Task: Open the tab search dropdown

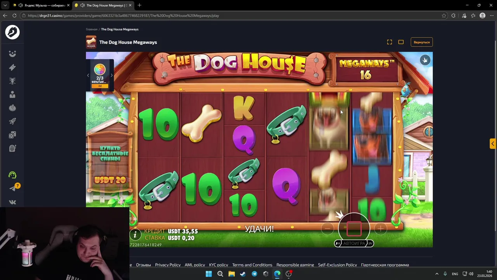Action: pyautogui.click(x=5, y=5)
